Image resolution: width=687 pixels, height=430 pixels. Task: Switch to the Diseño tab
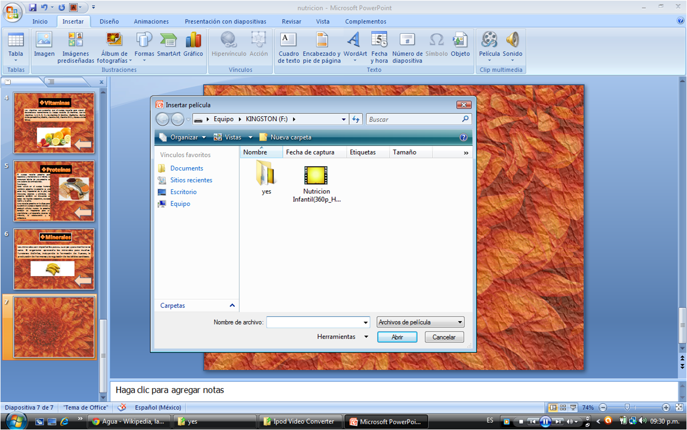pos(109,21)
